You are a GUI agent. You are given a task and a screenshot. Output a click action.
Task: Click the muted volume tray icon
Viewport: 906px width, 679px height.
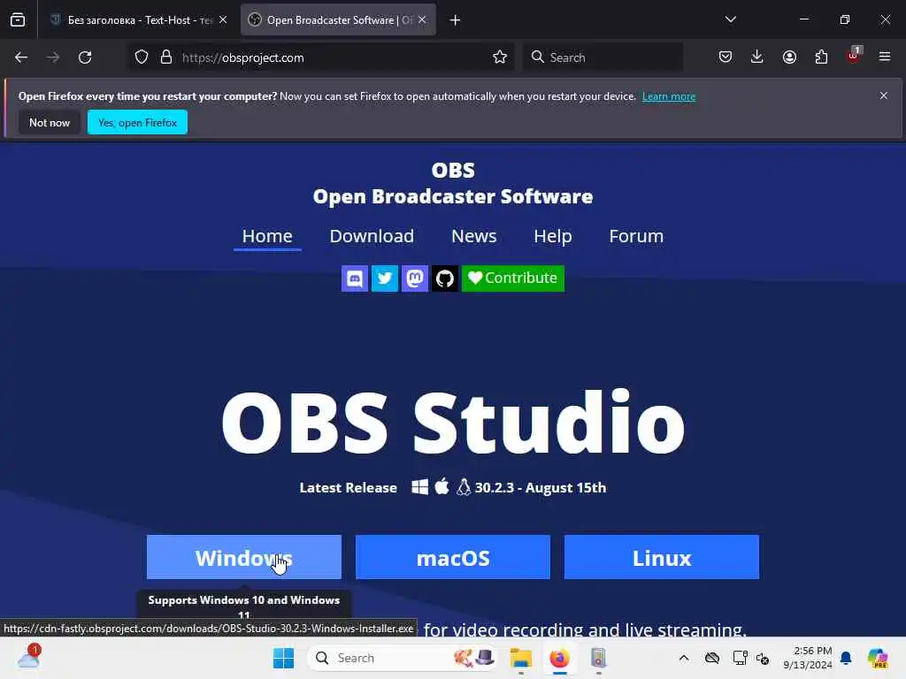pos(763,658)
